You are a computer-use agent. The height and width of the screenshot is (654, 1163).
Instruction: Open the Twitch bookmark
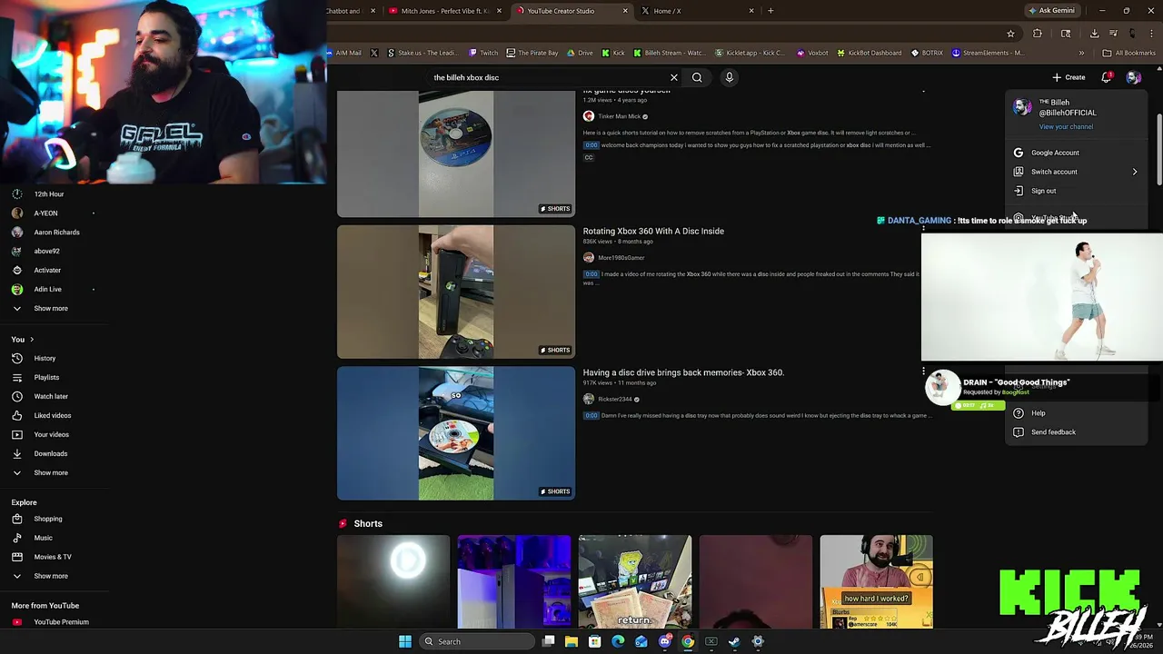[x=483, y=53]
